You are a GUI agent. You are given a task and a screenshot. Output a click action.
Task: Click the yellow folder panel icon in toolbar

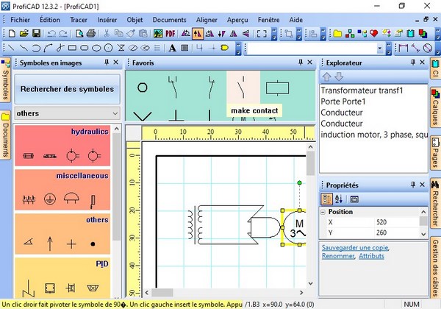click(337, 34)
